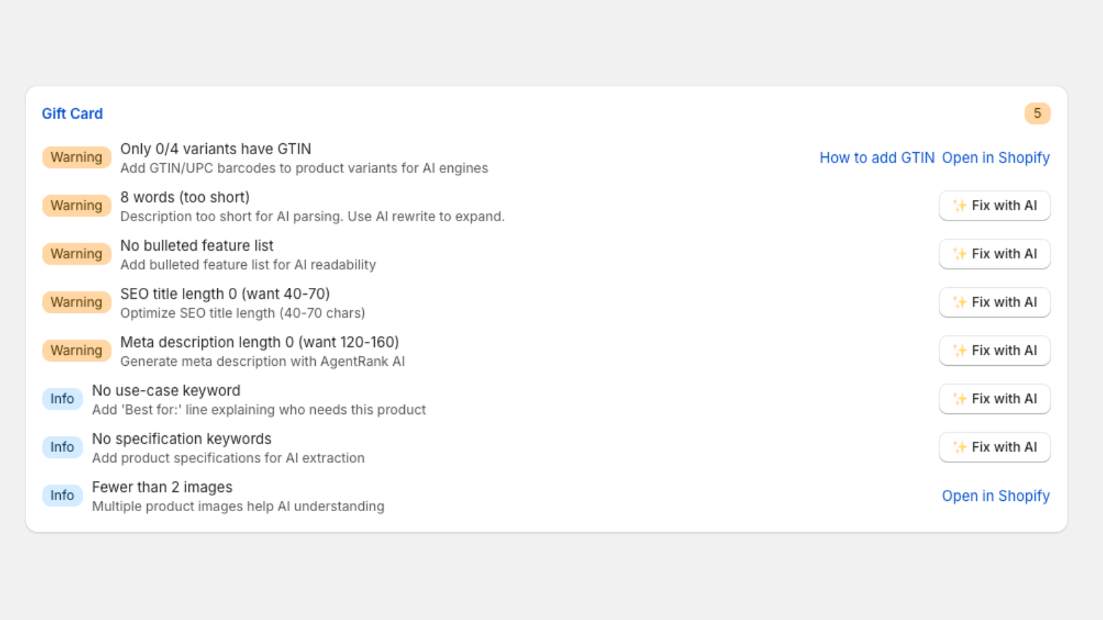This screenshot has width=1103, height=620.
Task: Click sparkle icon on bulleted feature list row
Action: 960,254
